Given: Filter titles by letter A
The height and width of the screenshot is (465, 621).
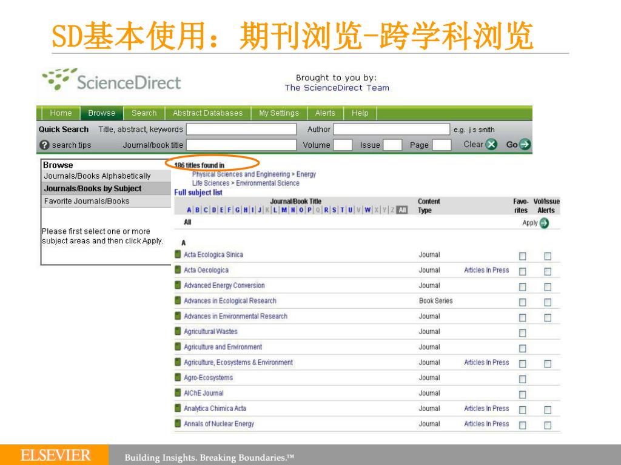Looking at the screenshot, I should pyautogui.click(x=189, y=210).
